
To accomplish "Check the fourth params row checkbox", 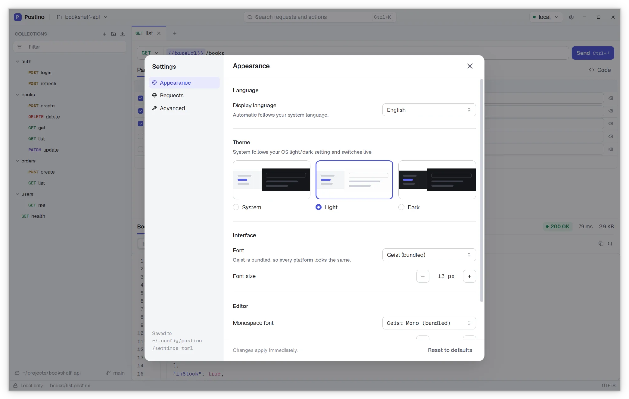I will (x=141, y=136).
